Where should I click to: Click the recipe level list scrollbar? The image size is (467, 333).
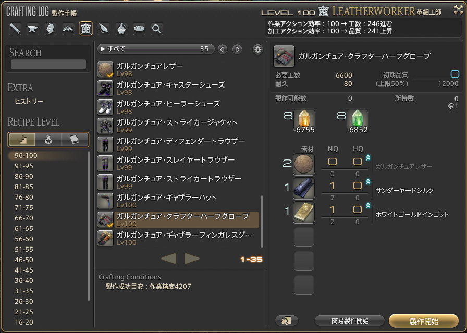pyautogui.click(x=89, y=226)
